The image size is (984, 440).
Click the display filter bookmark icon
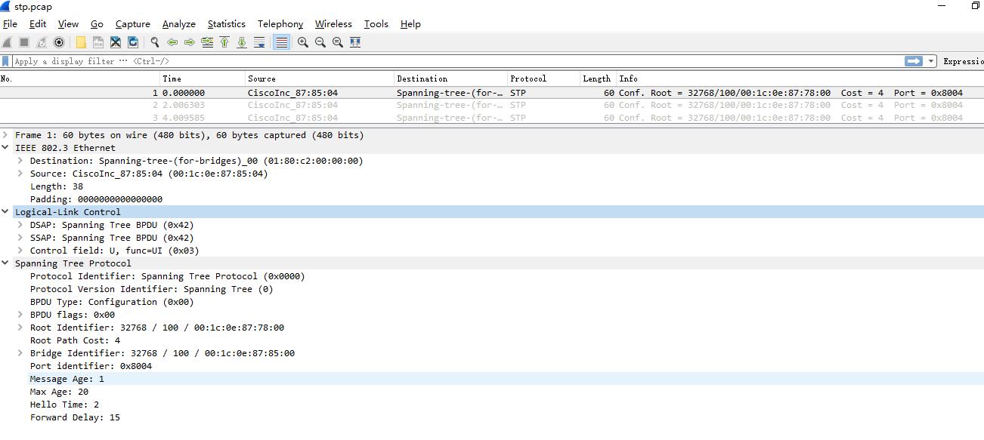[6, 61]
